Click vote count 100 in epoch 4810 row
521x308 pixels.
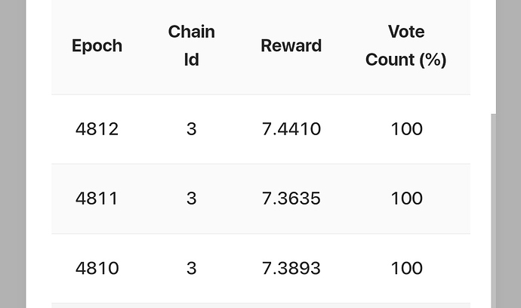click(407, 268)
